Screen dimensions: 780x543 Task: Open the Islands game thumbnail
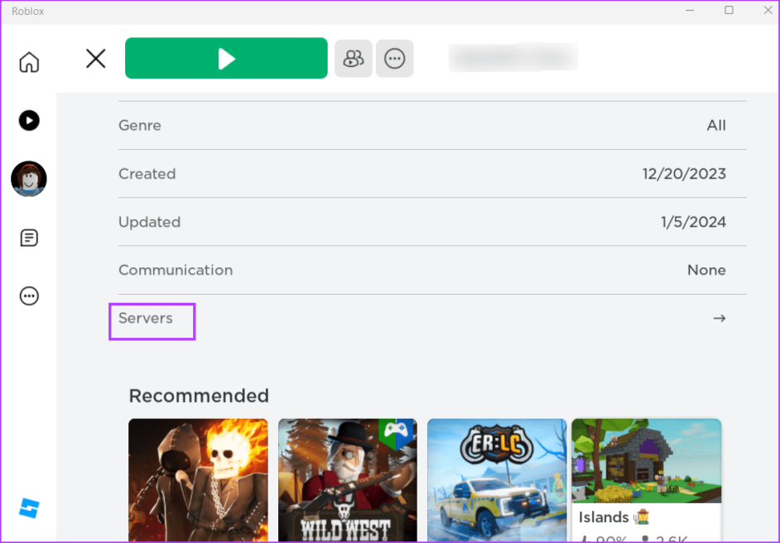coord(646,460)
